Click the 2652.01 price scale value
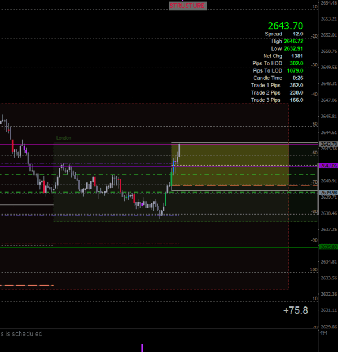This screenshot has width=338, height=352. pyautogui.click(x=329, y=35)
